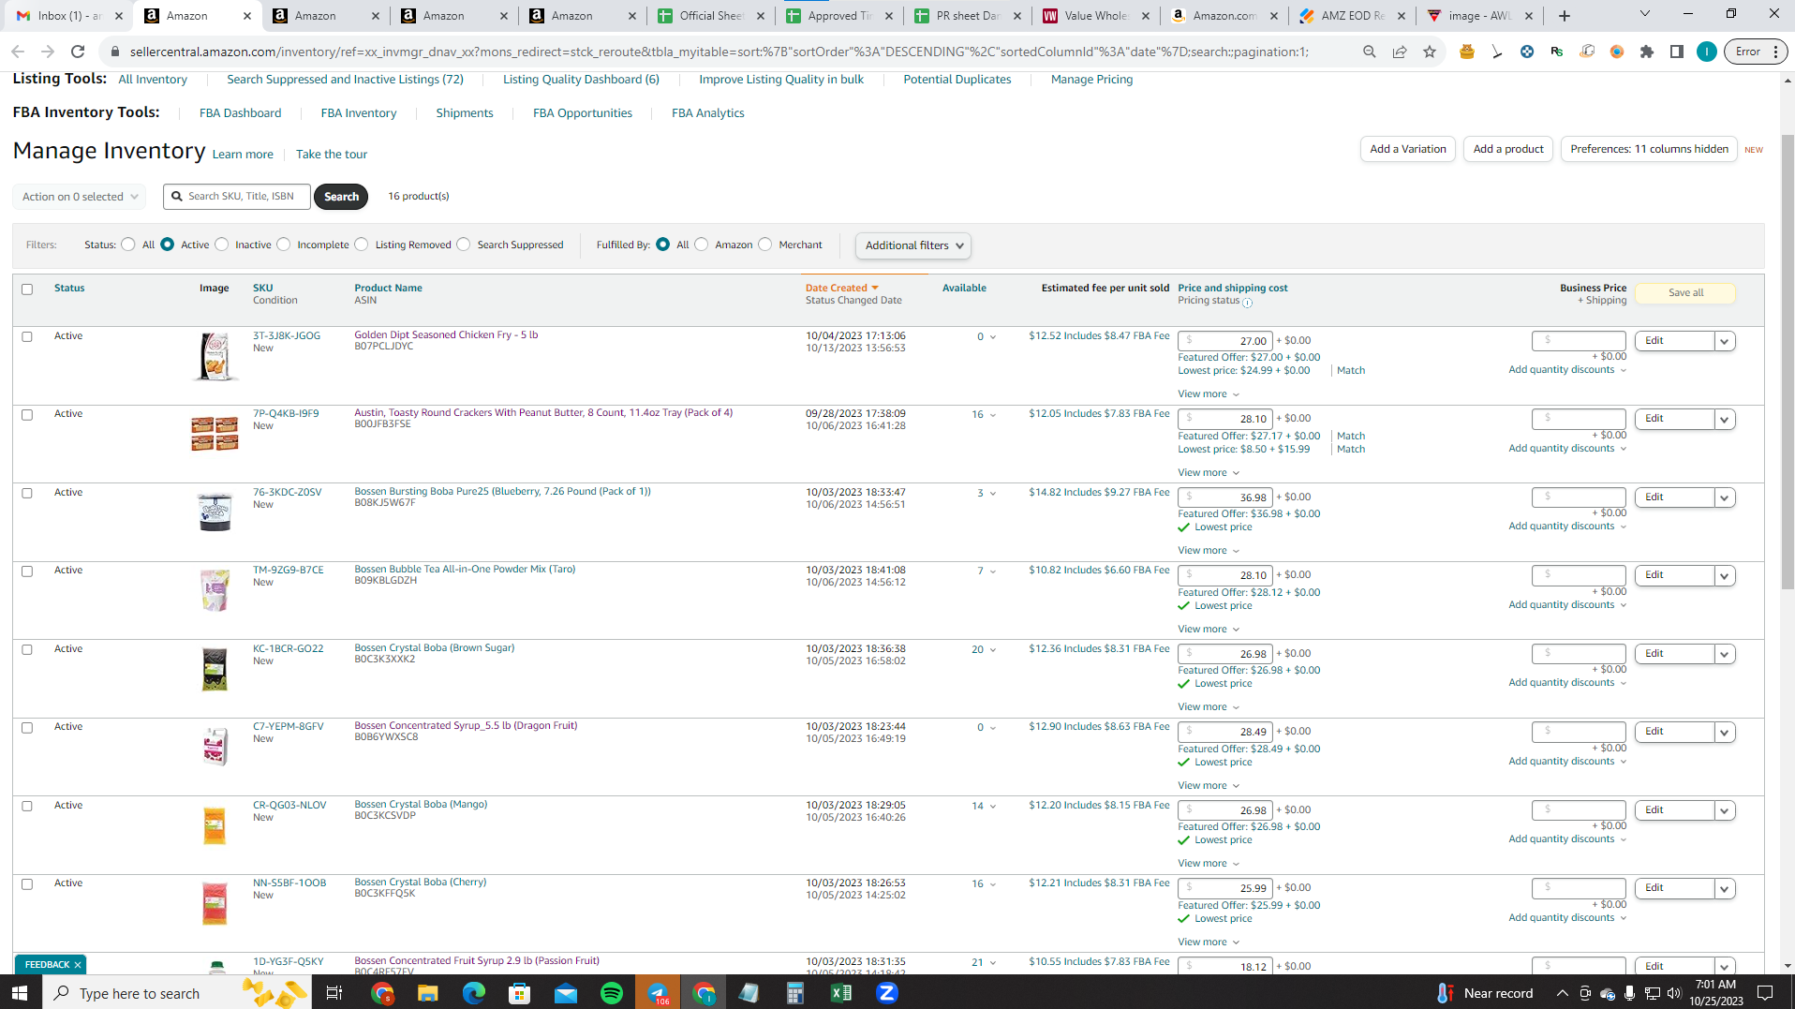Close the Feedback widget
The image size is (1795, 1009).
coord(78,965)
